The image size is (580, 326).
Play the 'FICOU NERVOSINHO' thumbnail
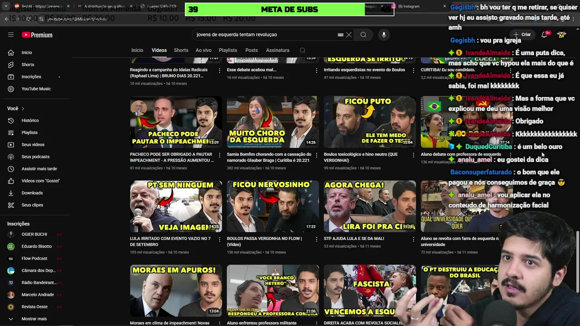[x=273, y=206]
